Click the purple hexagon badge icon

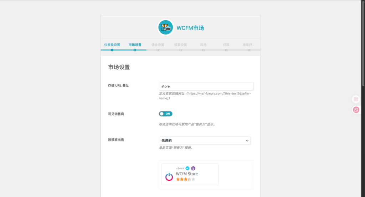coord(193,168)
